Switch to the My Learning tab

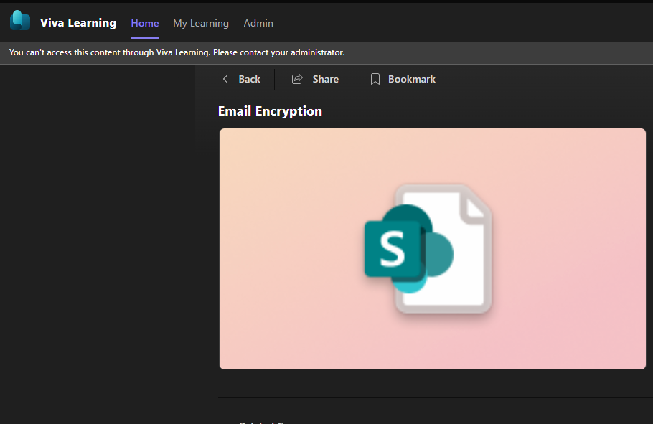(201, 24)
